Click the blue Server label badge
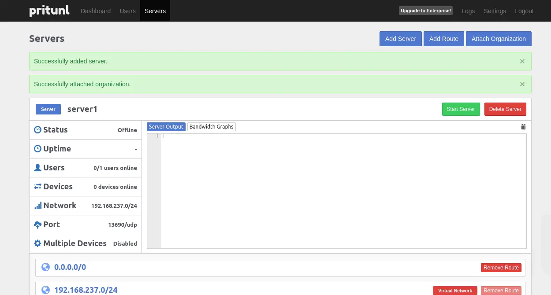The width and height of the screenshot is (551, 295). [x=48, y=109]
